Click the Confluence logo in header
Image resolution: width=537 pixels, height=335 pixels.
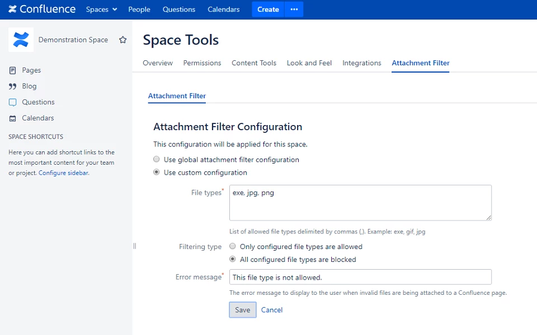click(x=42, y=9)
